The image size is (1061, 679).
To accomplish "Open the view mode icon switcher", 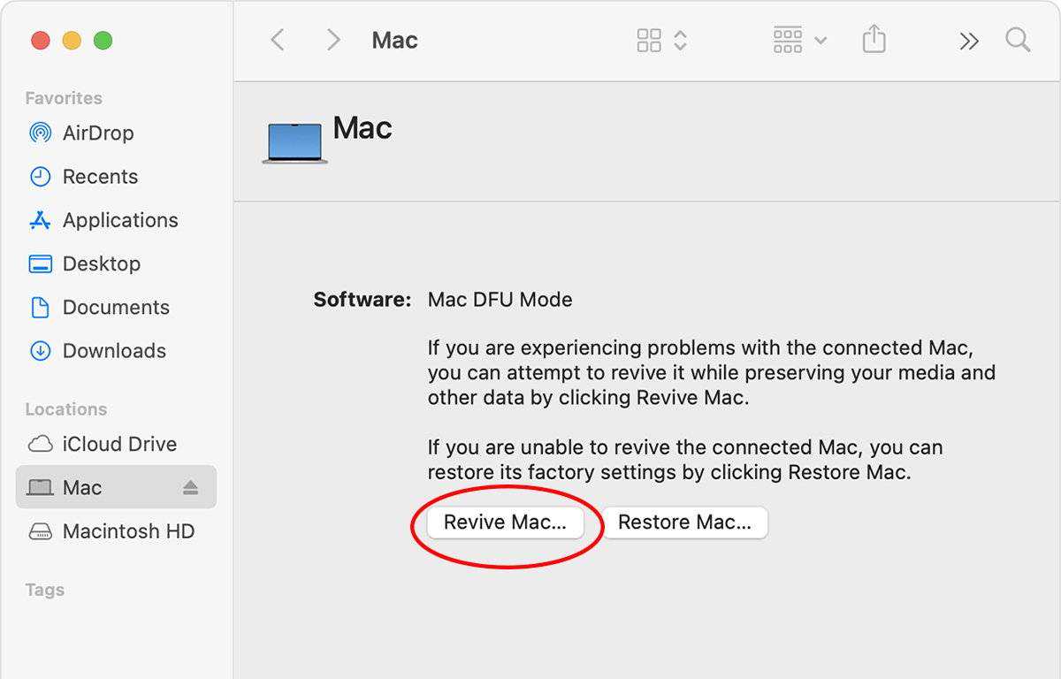I will click(x=661, y=40).
